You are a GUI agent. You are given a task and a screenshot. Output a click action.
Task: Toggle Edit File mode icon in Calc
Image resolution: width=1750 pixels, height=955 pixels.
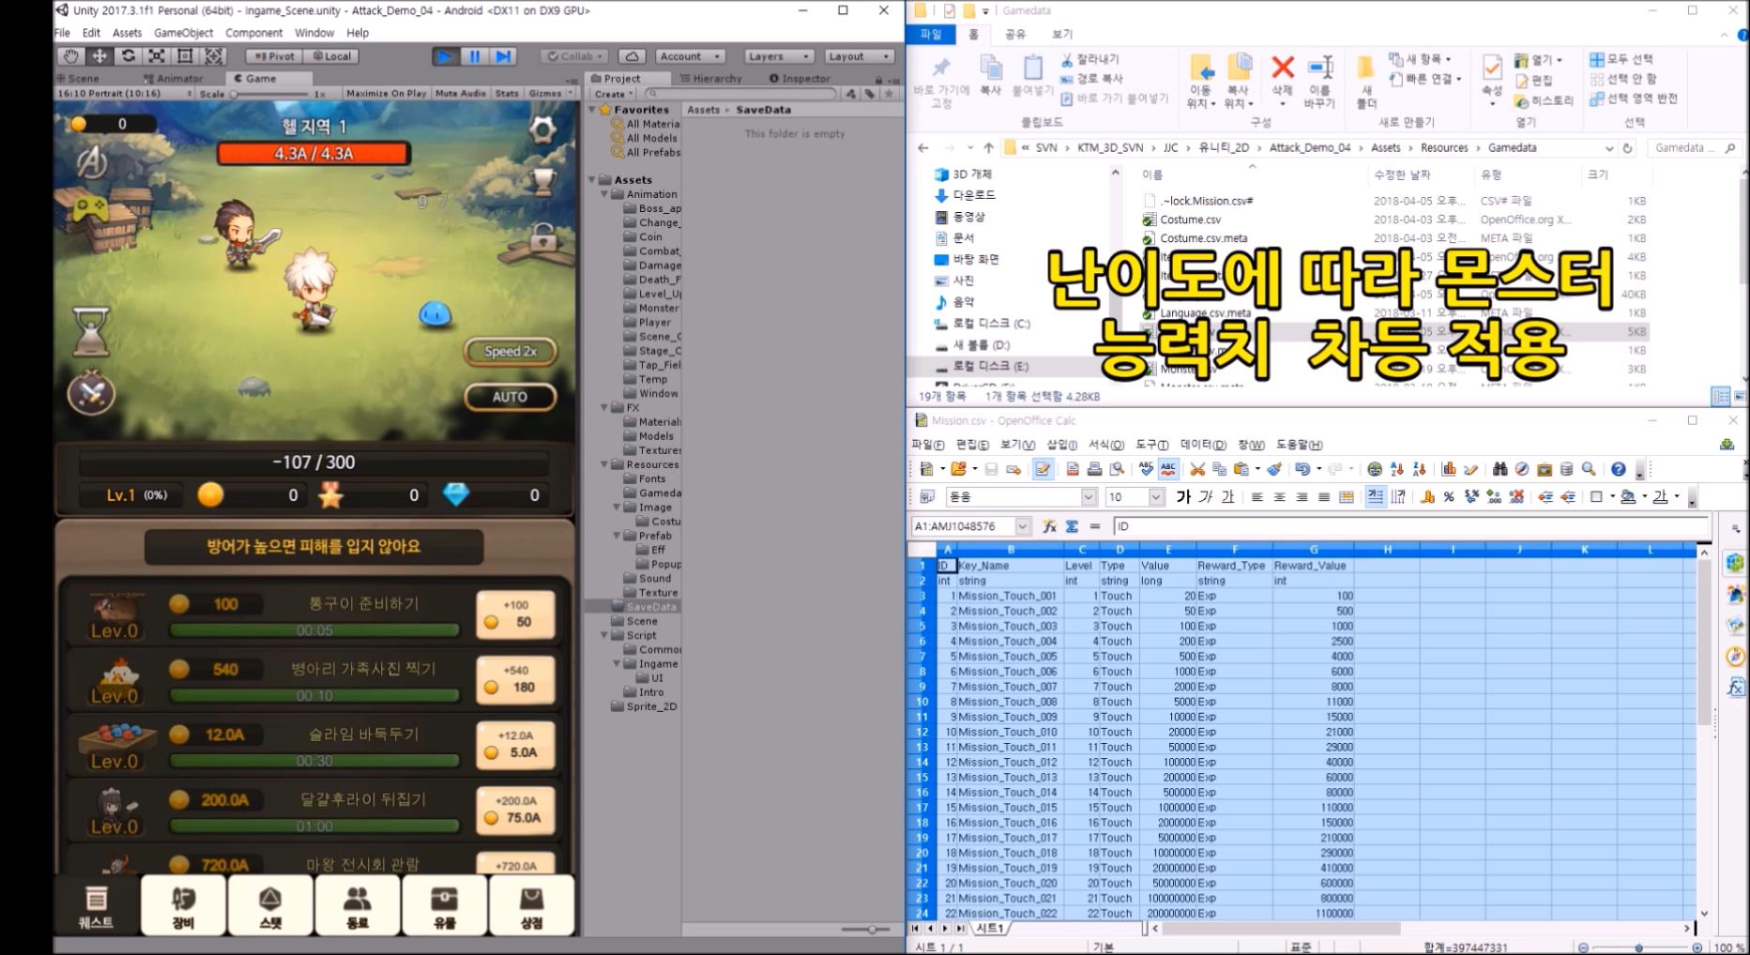(1042, 469)
